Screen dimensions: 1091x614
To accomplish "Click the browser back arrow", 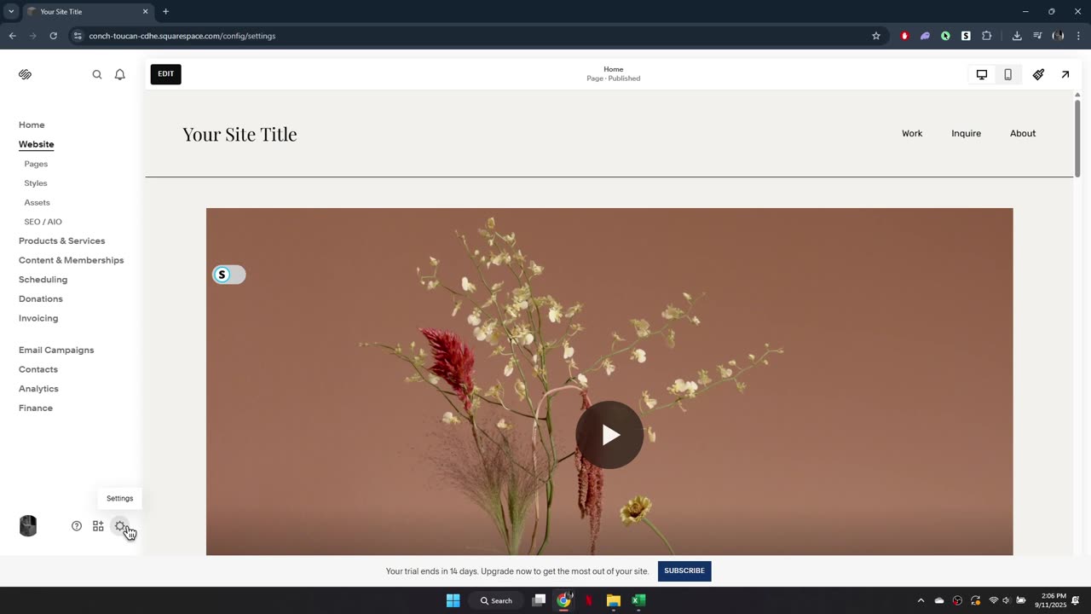I will [x=12, y=36].
